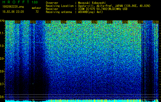Click the 2230 time marker

point(156,22)
